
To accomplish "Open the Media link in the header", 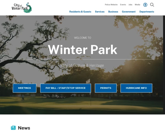I will (x=137, y=5).
